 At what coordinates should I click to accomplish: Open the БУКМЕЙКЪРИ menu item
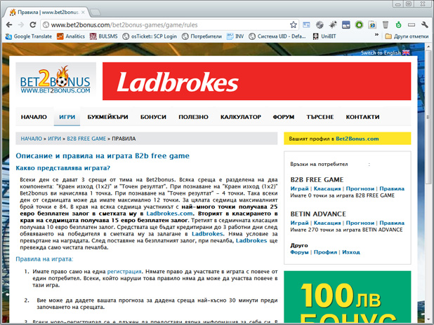[107, 117]
